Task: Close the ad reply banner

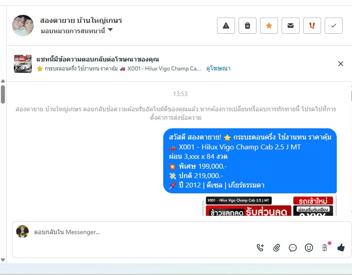Action: coord(340,64)
